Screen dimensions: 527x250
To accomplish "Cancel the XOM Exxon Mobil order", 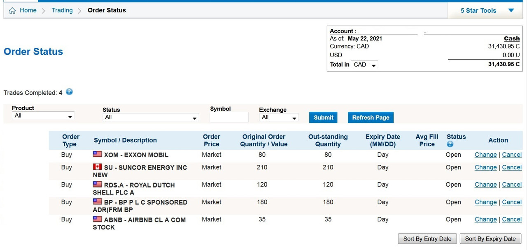I will [x=512, y=155].
